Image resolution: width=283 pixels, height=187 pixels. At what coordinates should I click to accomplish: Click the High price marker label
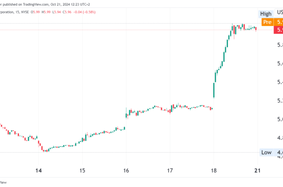(x=266, y=14)
